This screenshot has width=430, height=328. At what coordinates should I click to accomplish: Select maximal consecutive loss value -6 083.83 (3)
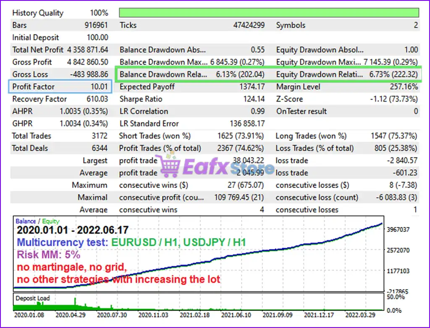(396, 198)
